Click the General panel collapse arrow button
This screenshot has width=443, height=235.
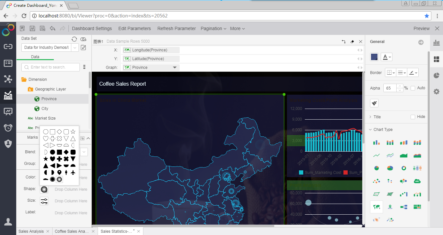(x=421, y=42)
